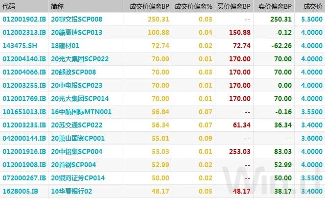
Task: Select bond name 16华夏银行02
Action: click(71, 191)
